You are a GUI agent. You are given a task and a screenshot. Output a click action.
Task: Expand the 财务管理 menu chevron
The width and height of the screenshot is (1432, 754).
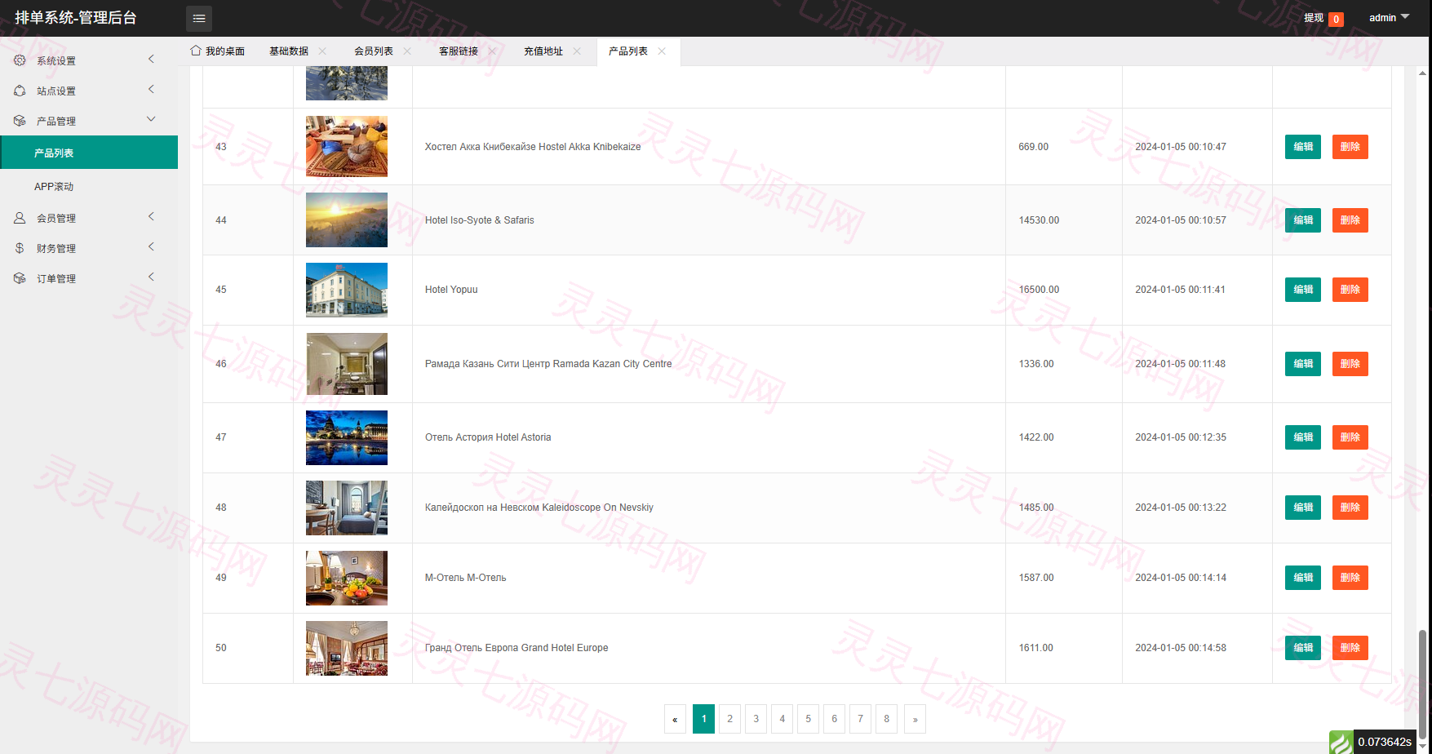coord(151,246)
